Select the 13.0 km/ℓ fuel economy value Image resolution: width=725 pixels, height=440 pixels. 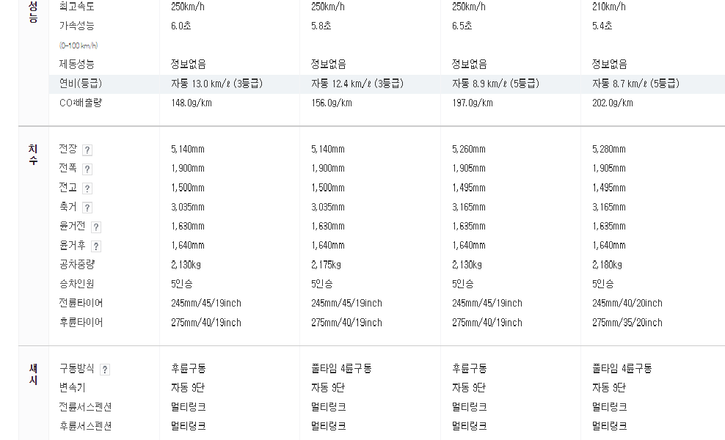[217, 84]
